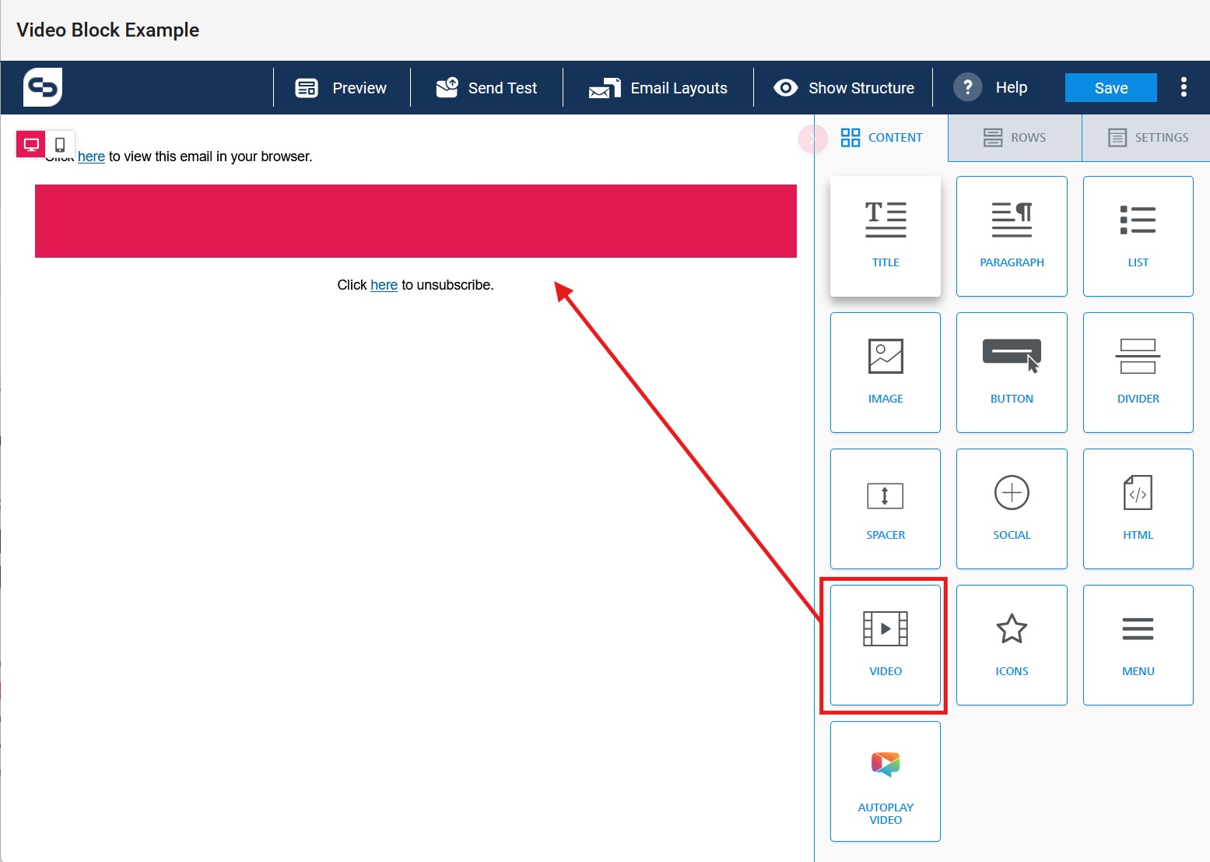This screenshot has height=862, width=1210.
Task: Click 'here' link to view in browser
Action: coord(91,157)
